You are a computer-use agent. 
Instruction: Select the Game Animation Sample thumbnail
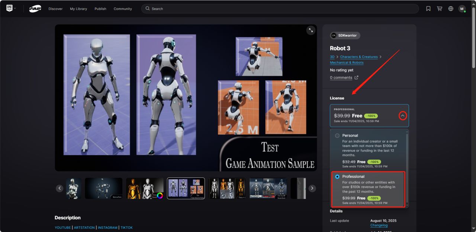click(186, 188)
